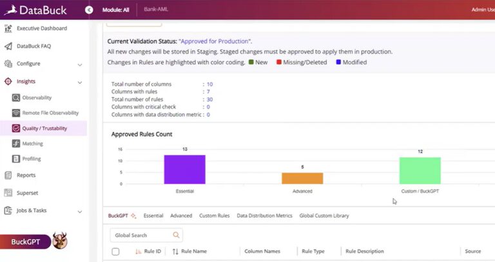Expand the Configure menu chevron
The height and width of the screenshot is (262, 495).
pyautogui.click(x=80, y=64)
